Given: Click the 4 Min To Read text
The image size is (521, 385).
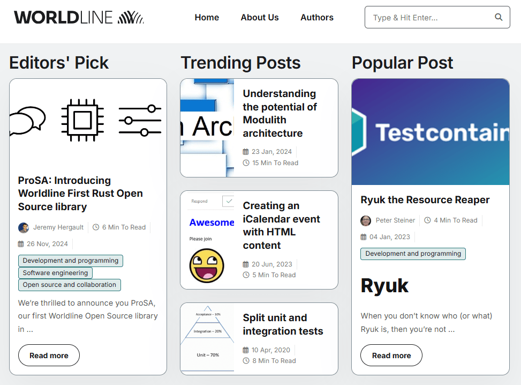Looking at the screenshot, I should click(x=456, y=220).
